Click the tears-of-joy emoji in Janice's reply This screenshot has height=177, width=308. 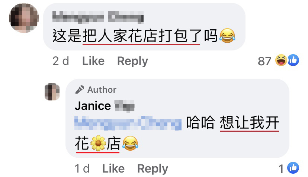coord(130,143)
